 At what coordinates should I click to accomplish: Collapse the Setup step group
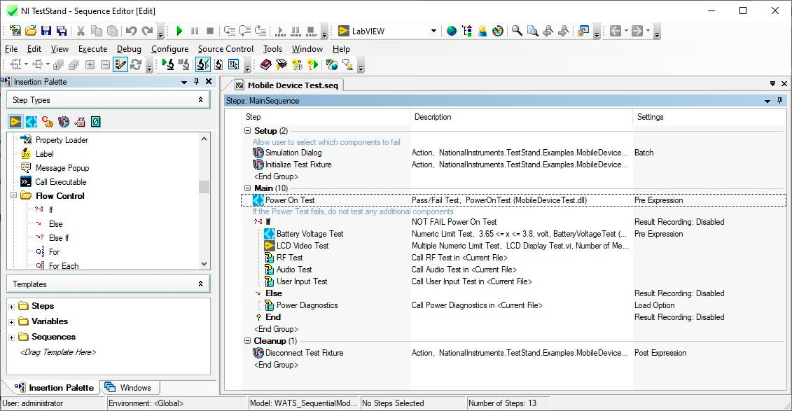[247, 131]
